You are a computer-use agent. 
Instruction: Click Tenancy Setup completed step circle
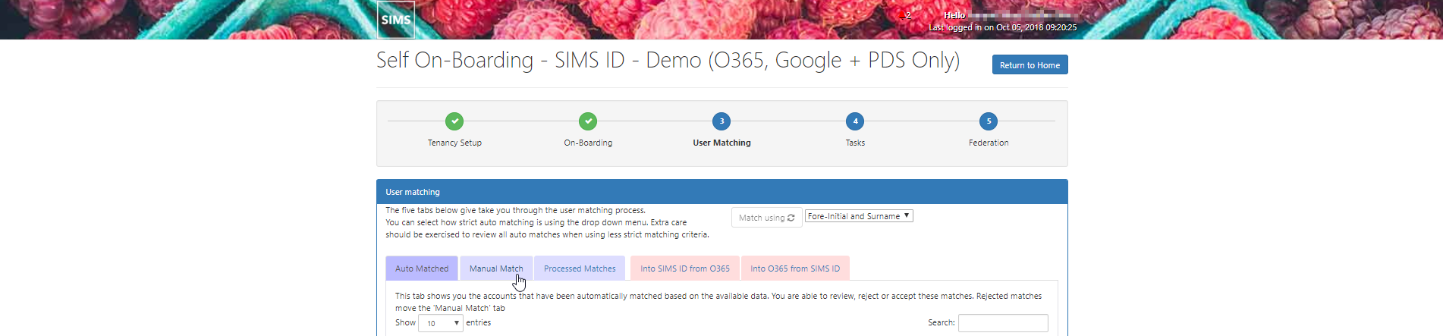coord(454,121)
